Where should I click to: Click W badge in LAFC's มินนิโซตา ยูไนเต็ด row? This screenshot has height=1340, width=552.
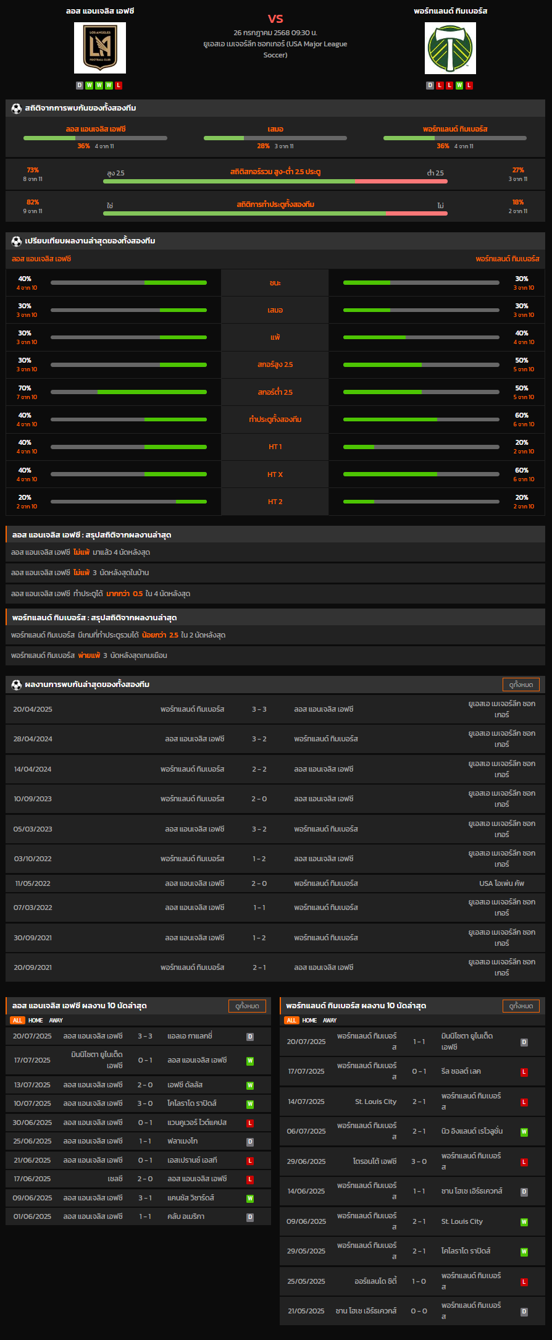coord(250,1061)
